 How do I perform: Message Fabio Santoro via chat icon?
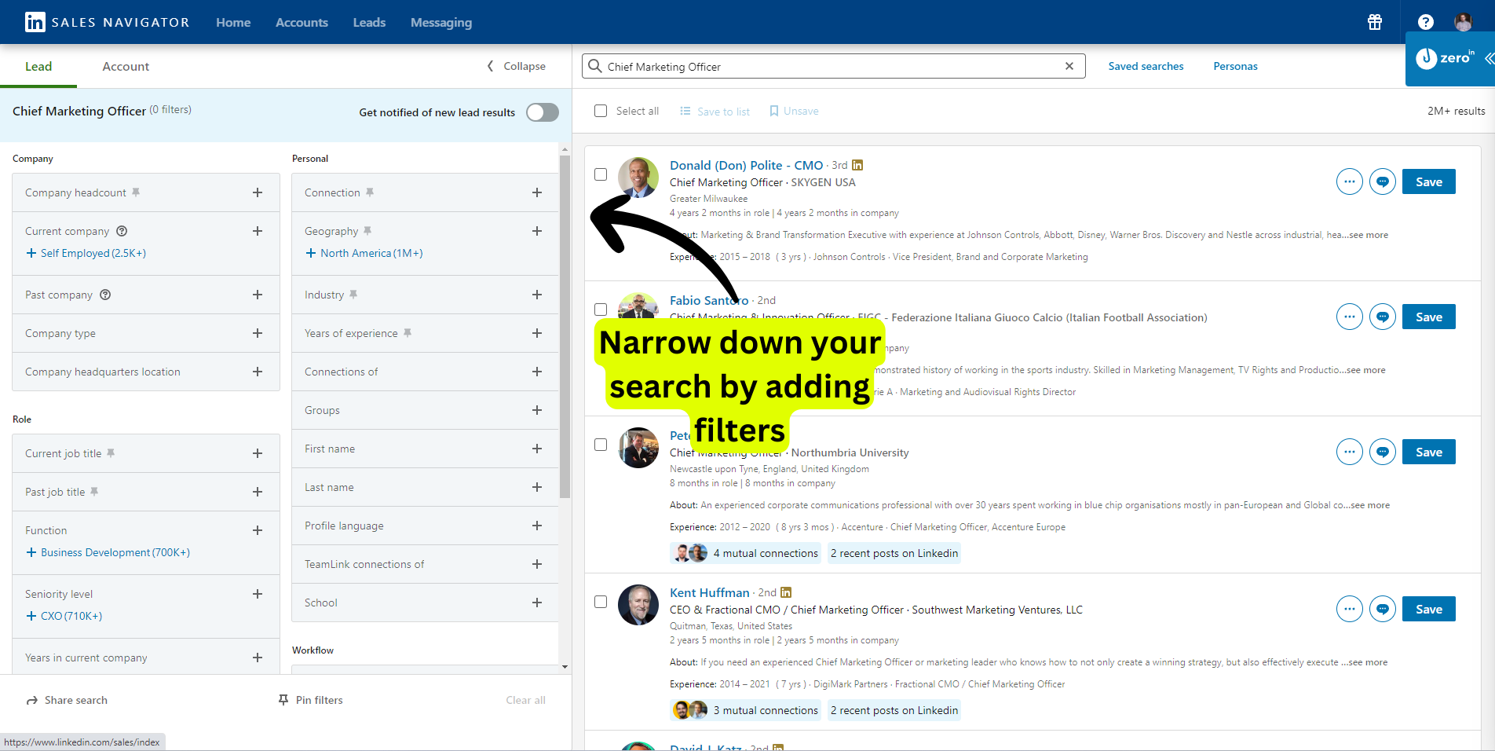1382,317
